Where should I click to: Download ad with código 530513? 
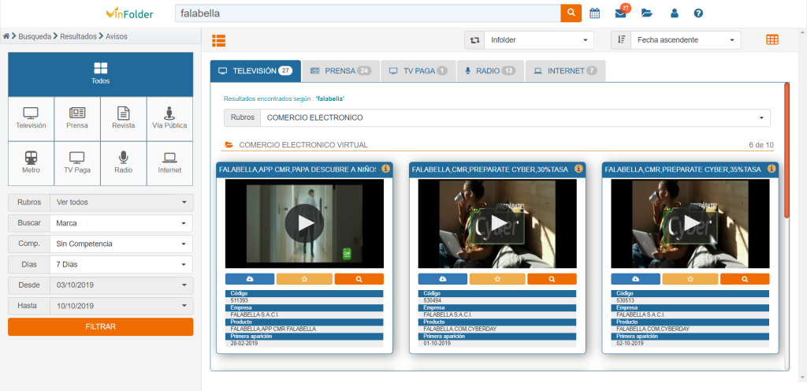[x=636, y=279]
